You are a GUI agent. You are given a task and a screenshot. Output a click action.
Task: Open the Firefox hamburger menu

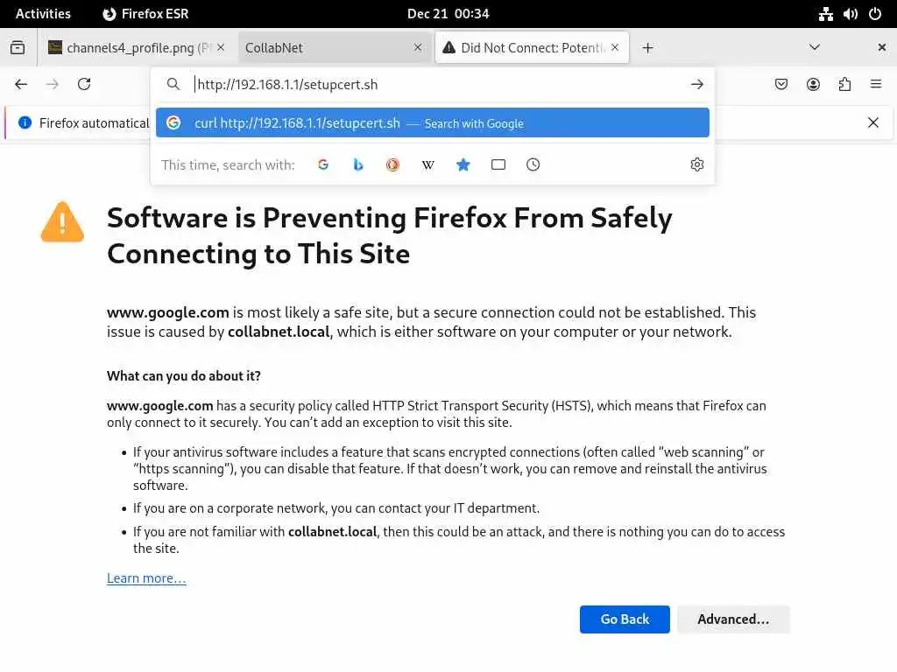point(876,84)
